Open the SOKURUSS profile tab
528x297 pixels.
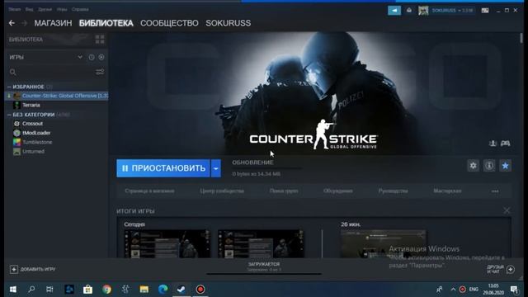(x=228, y=23)
